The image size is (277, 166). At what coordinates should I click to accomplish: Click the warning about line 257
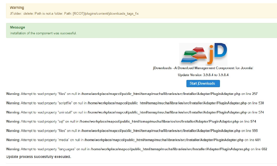click(x=132, y=94)
